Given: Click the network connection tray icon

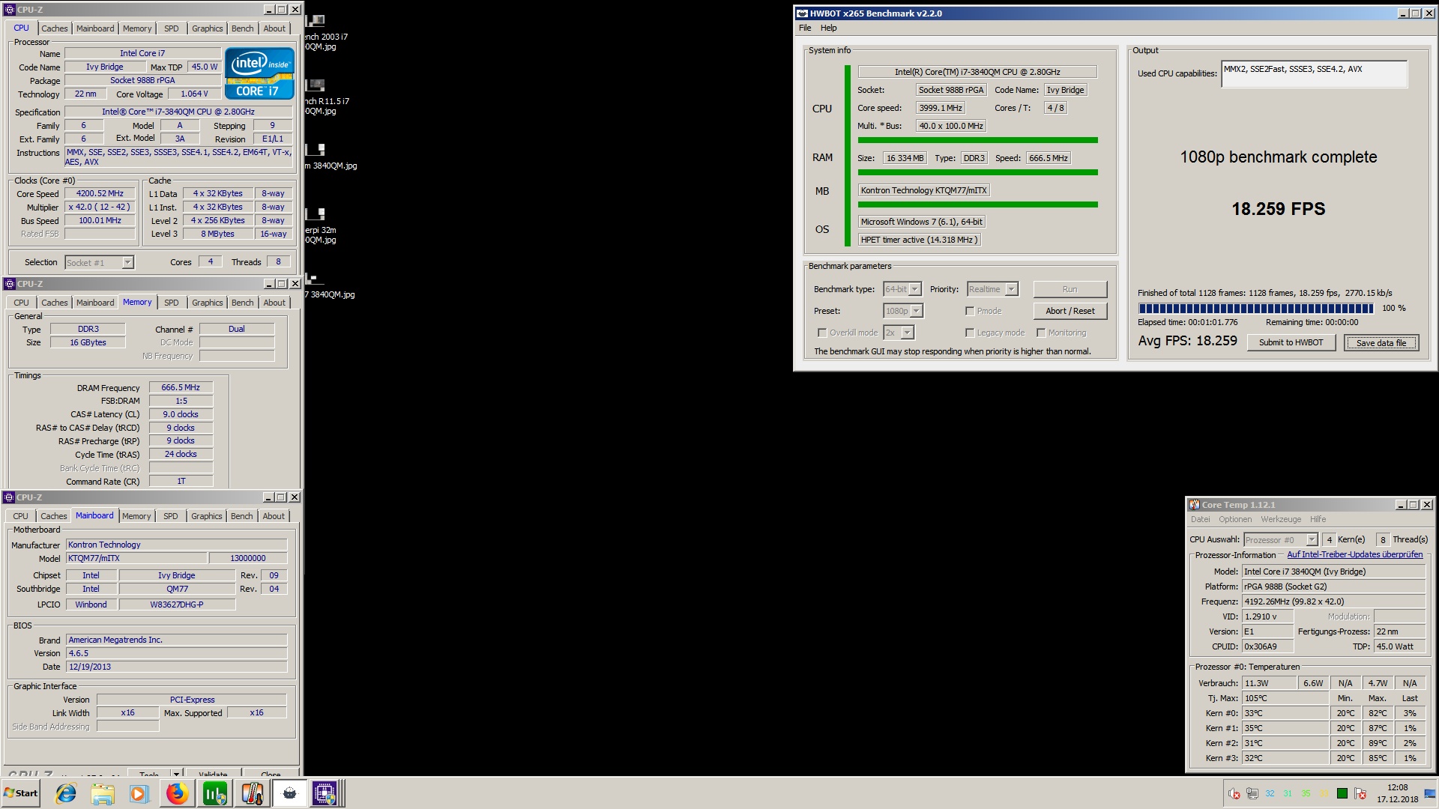Looking at the screenshot, I should coord(1252,793).
